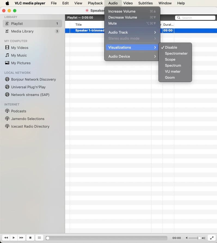The height and width of the screenshot is (243, 217).
Task: Open Podcasts in the sidebar
Action: tap(19, 111)
